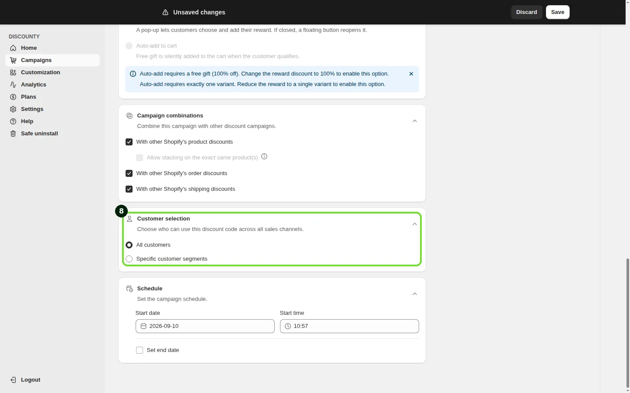The image size is (630, 393).
Task: Click the Home house icon in sidebar
Action: pyautogui.click(x=13, y=48)
